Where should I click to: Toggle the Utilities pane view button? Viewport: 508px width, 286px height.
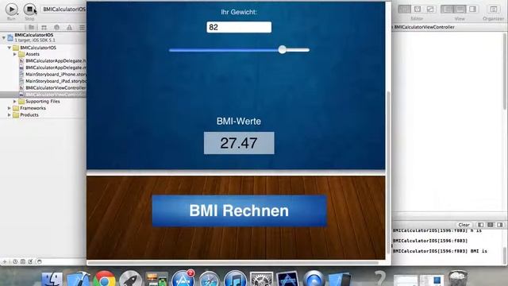coord(472,9)
